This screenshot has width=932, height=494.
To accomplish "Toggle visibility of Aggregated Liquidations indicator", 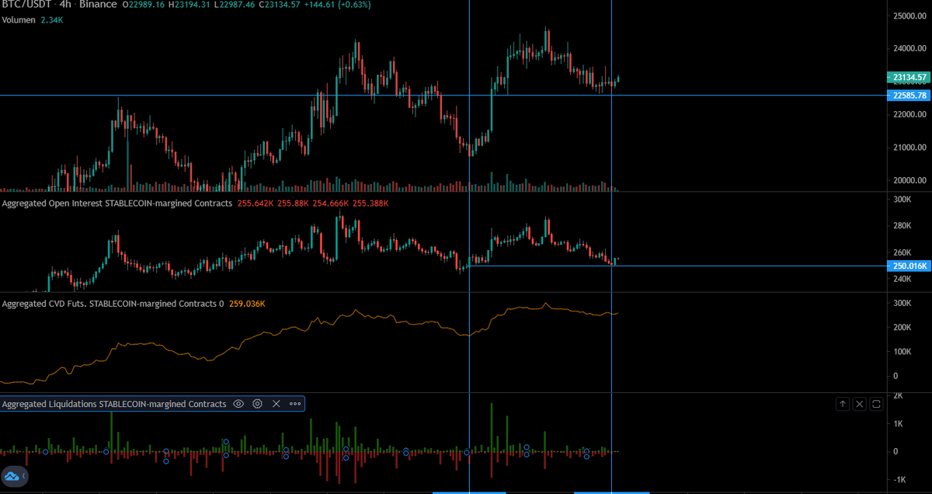I will pos(238,404).
